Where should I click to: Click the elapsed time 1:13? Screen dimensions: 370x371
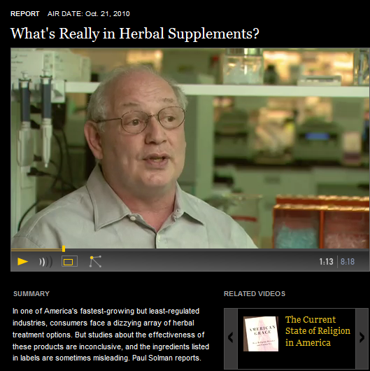326,262
